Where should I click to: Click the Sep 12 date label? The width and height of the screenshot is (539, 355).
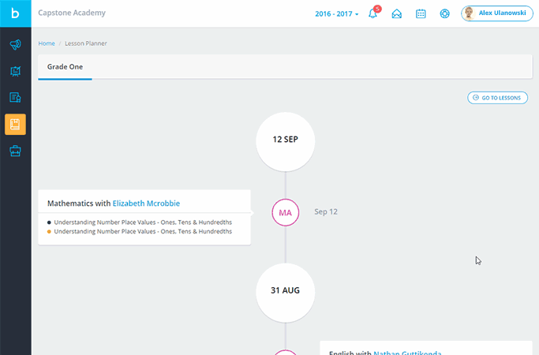(326, 211)
